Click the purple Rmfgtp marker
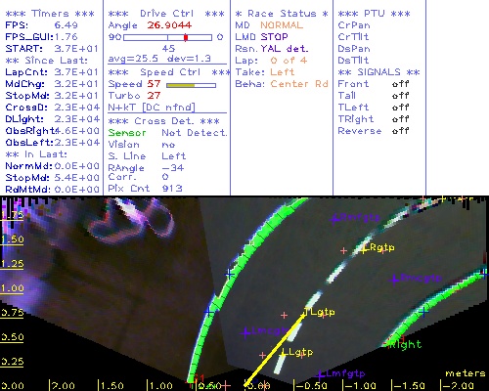This screenshot has height=391, width=489. pos(333,219)
